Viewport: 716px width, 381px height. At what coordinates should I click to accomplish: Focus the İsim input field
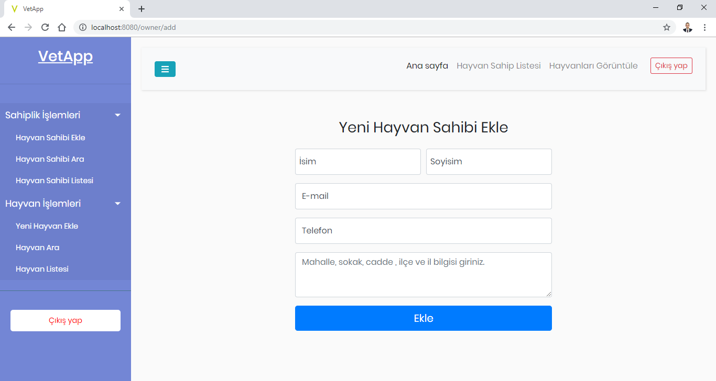357,162
